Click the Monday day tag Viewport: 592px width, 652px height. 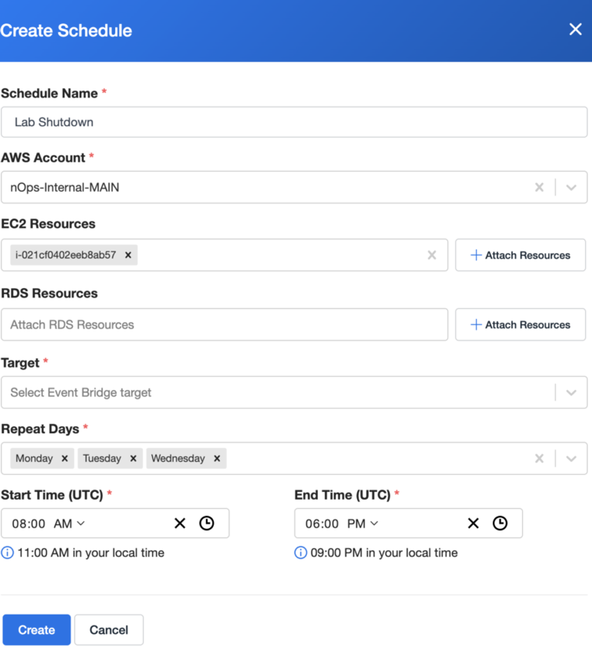click(42, 458)
